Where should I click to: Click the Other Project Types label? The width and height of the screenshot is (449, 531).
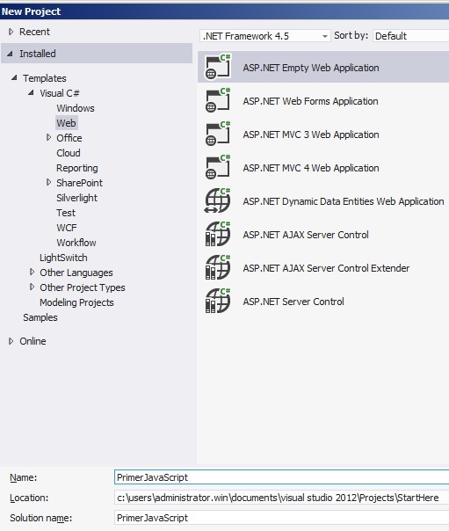point(83,287)
